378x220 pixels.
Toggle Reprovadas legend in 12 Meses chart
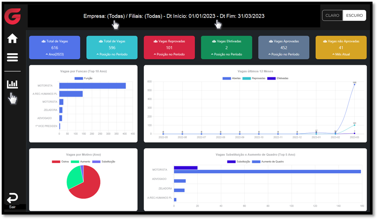coord(254,78)
